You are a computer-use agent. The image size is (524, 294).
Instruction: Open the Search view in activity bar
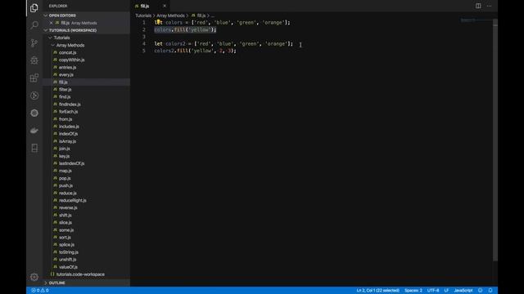(x=34, y=25)
